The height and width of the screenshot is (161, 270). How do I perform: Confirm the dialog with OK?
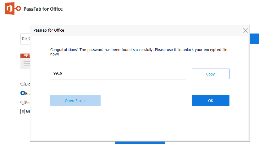pos(210,101)
